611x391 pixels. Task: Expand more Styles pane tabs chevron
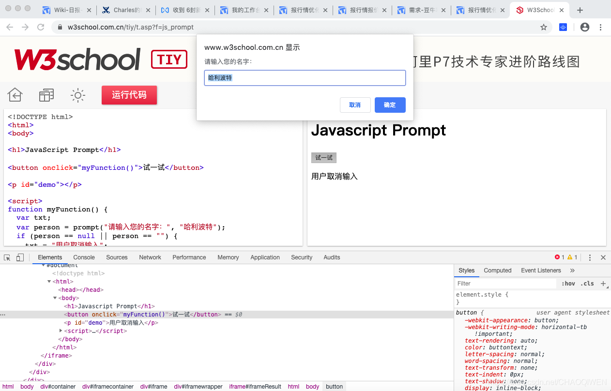pyautogui.click(x=572, y=271)
